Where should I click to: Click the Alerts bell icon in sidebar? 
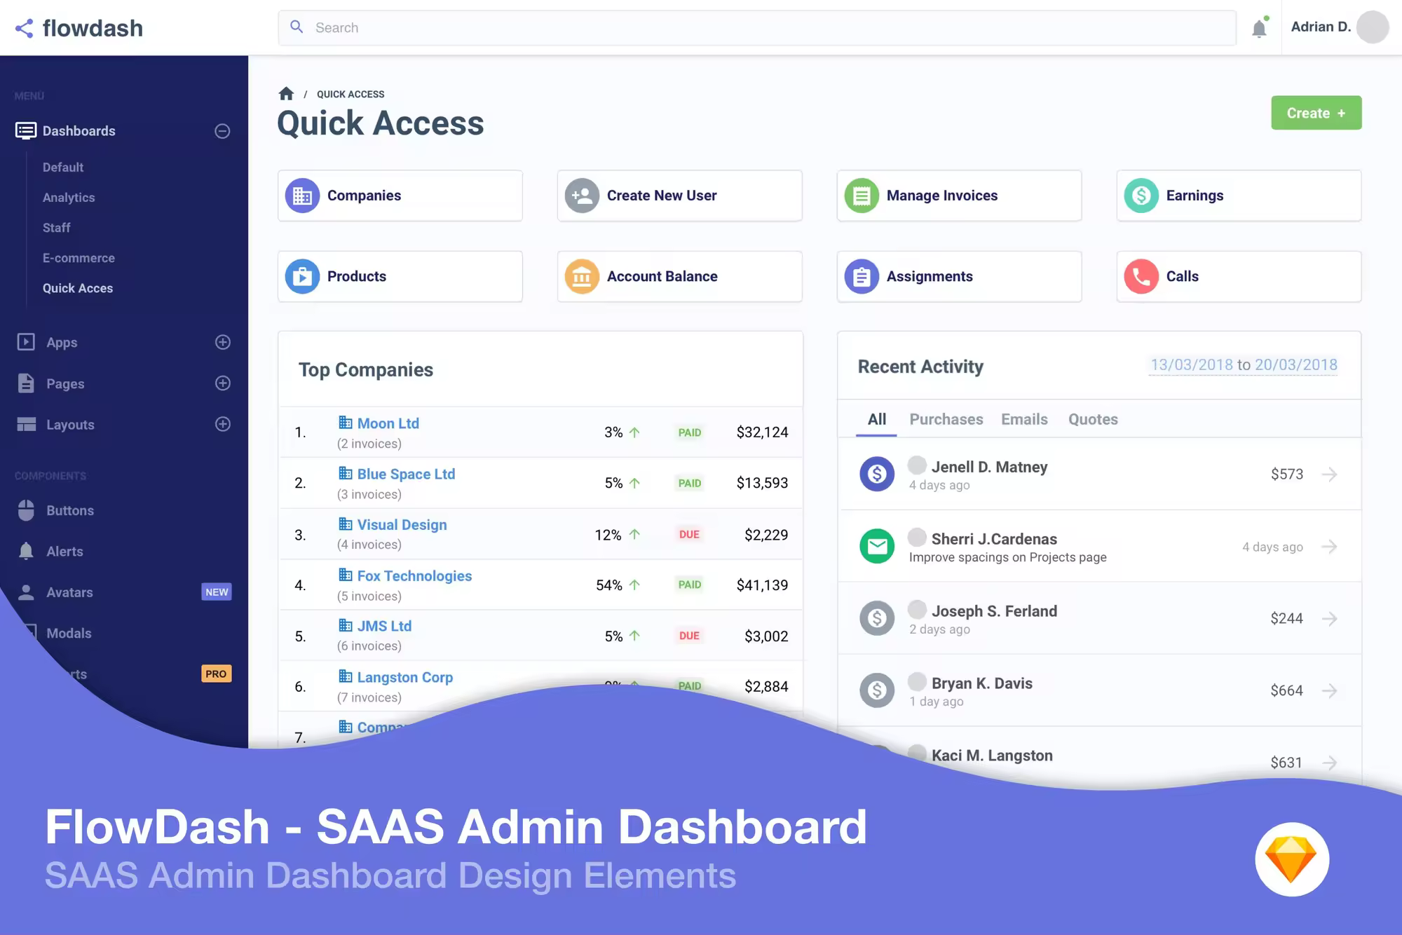(26, 551)
